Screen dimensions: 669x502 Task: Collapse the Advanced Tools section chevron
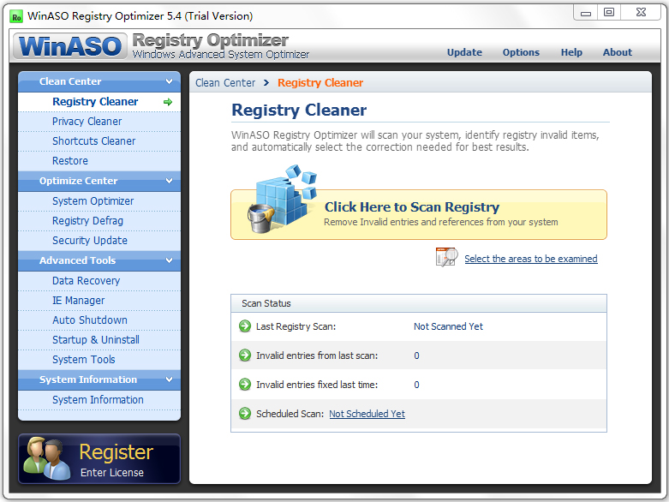click(x=169, y=260)
